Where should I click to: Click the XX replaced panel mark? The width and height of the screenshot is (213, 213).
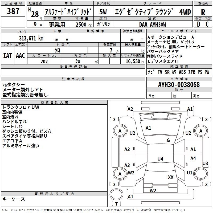171,177
